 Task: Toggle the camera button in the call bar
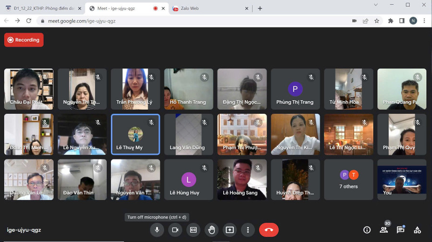[x=175, y=230]
